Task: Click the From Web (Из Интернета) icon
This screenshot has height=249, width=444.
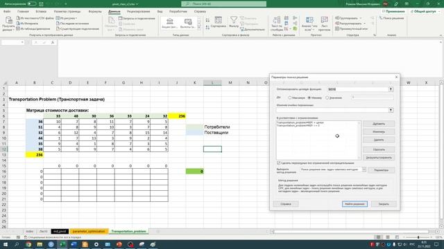Action: (18, 24)
